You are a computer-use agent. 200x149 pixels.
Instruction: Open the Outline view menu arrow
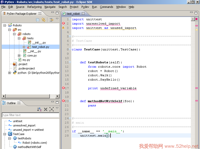[x=57, y=108]
